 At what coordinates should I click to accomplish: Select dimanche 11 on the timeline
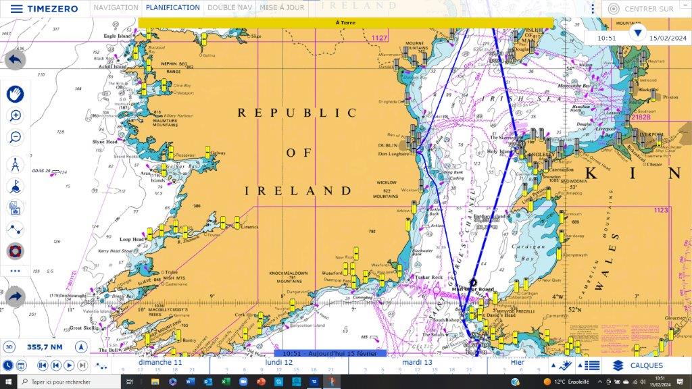coord(159,362)
